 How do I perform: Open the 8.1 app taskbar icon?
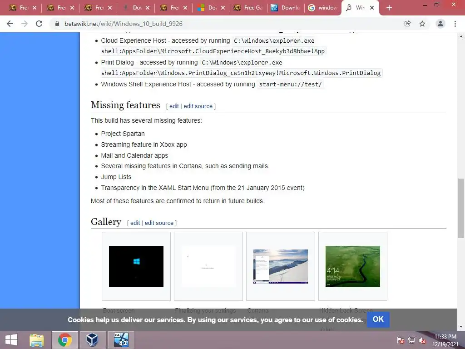[121, 340]
